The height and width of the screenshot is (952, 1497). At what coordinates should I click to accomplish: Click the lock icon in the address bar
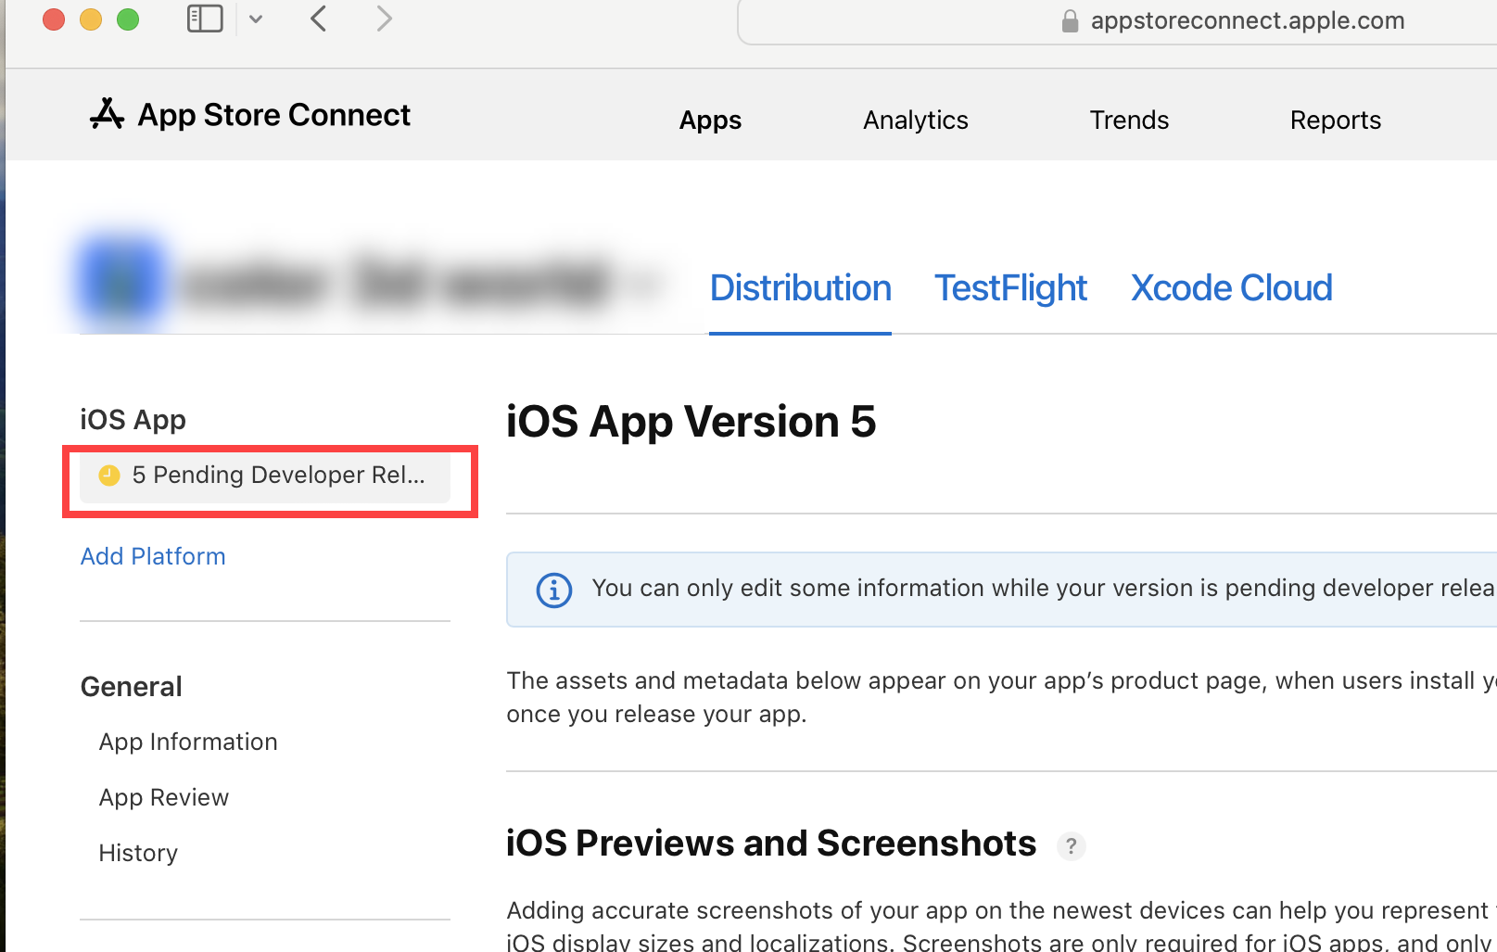pos(1070,20)
